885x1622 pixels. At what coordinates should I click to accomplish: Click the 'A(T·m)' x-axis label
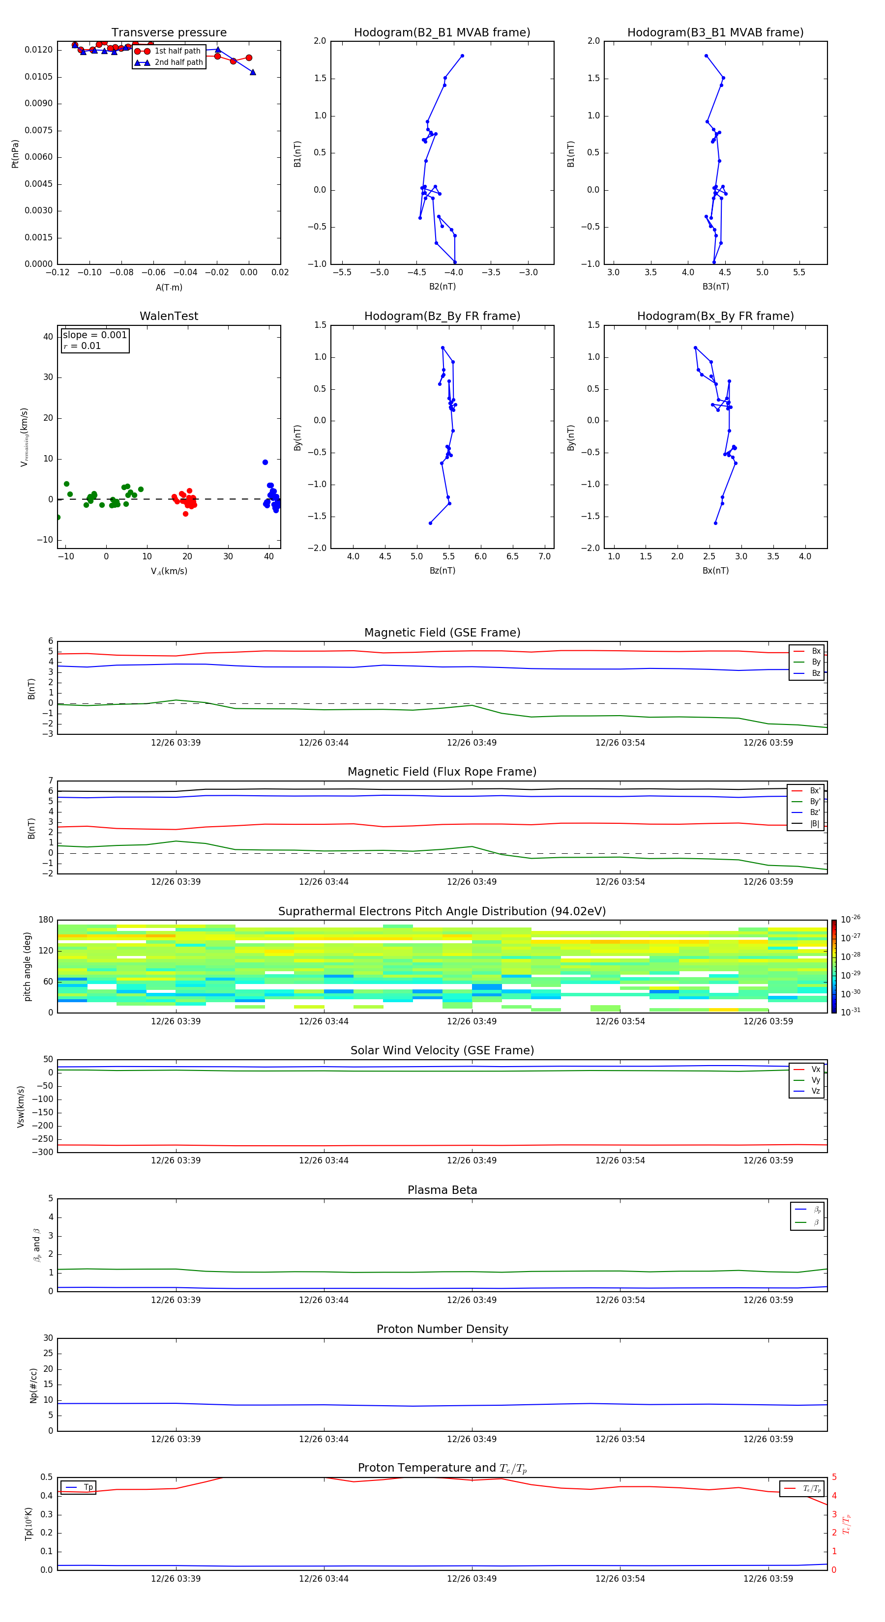coord(169,287)
